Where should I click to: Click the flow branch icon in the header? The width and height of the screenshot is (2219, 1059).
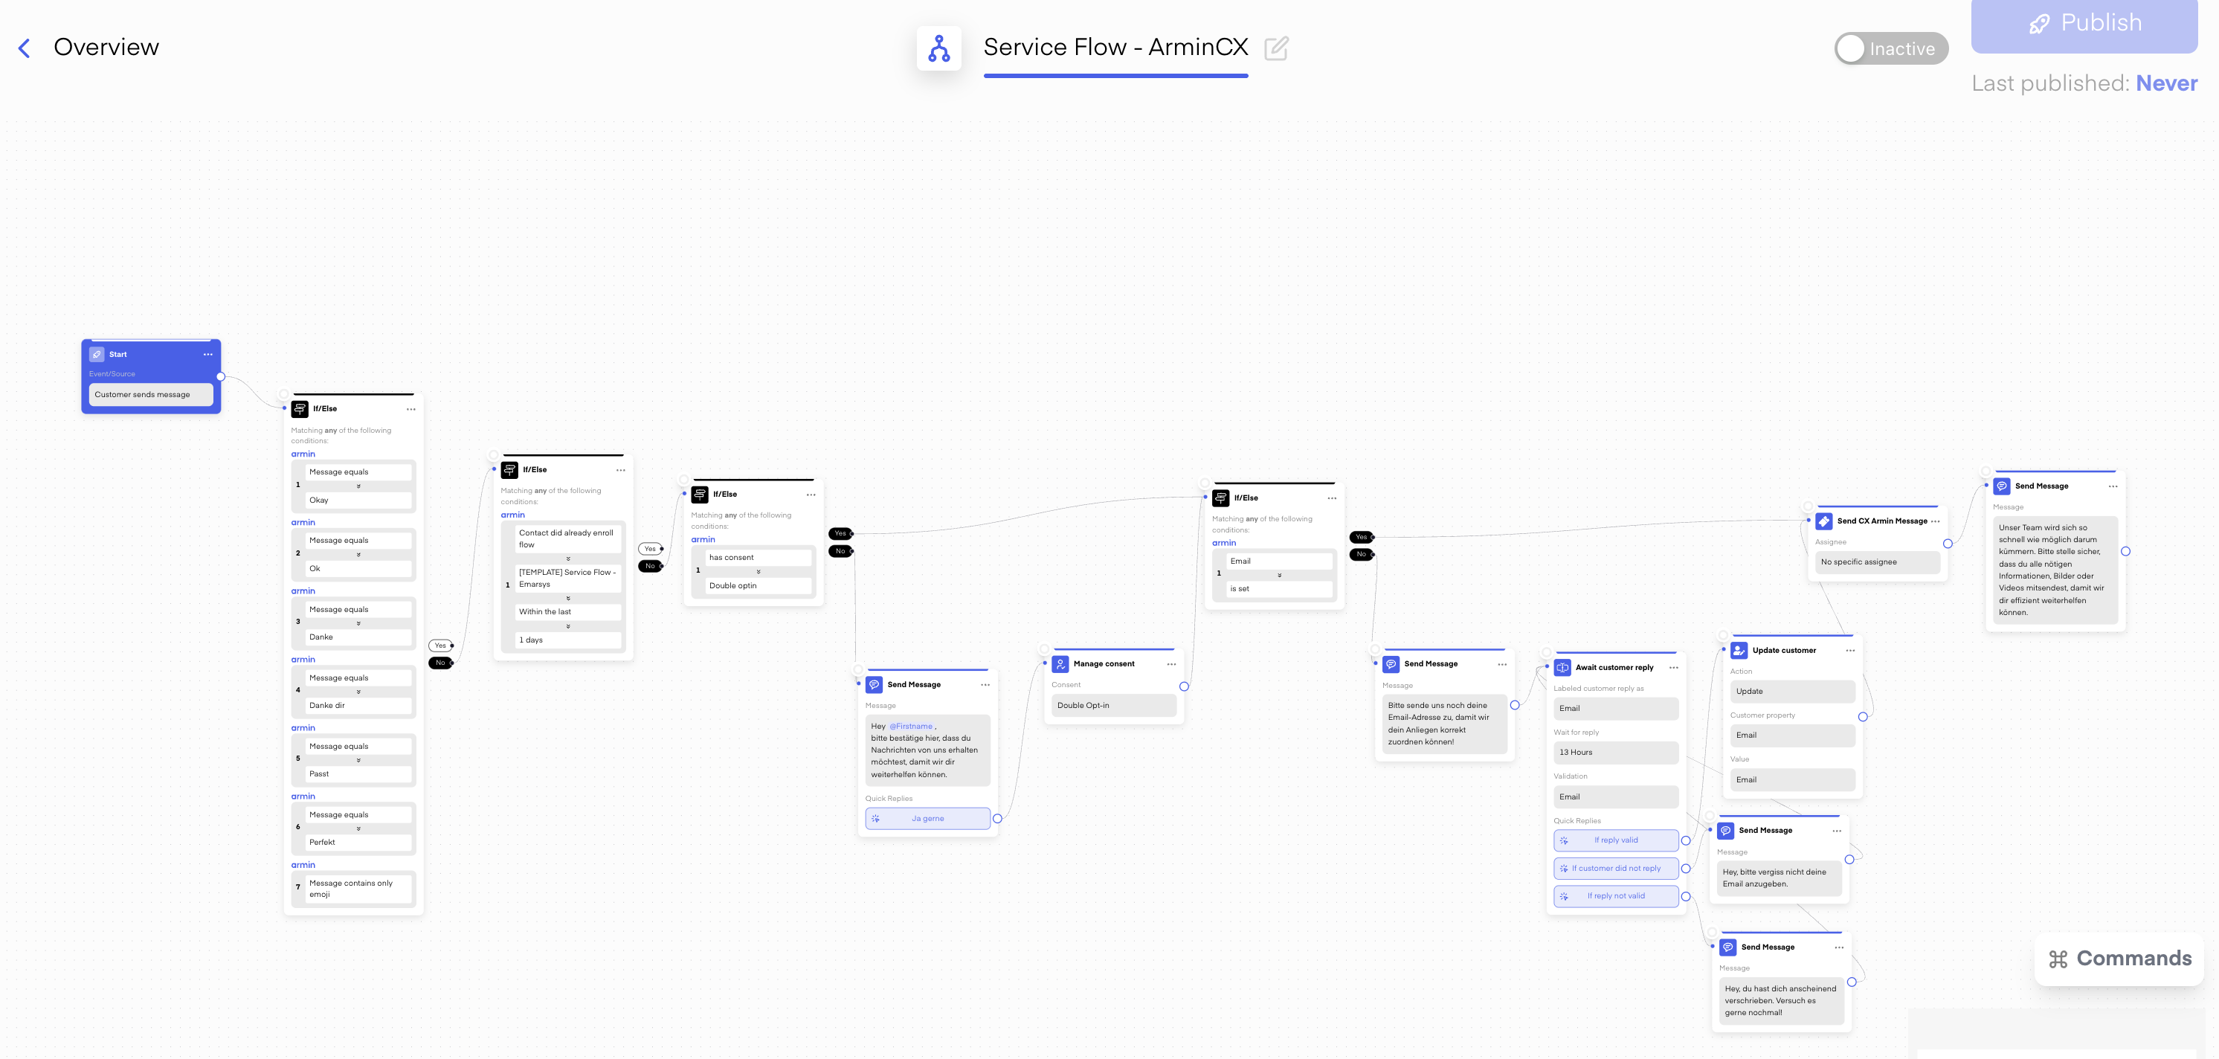938,48
